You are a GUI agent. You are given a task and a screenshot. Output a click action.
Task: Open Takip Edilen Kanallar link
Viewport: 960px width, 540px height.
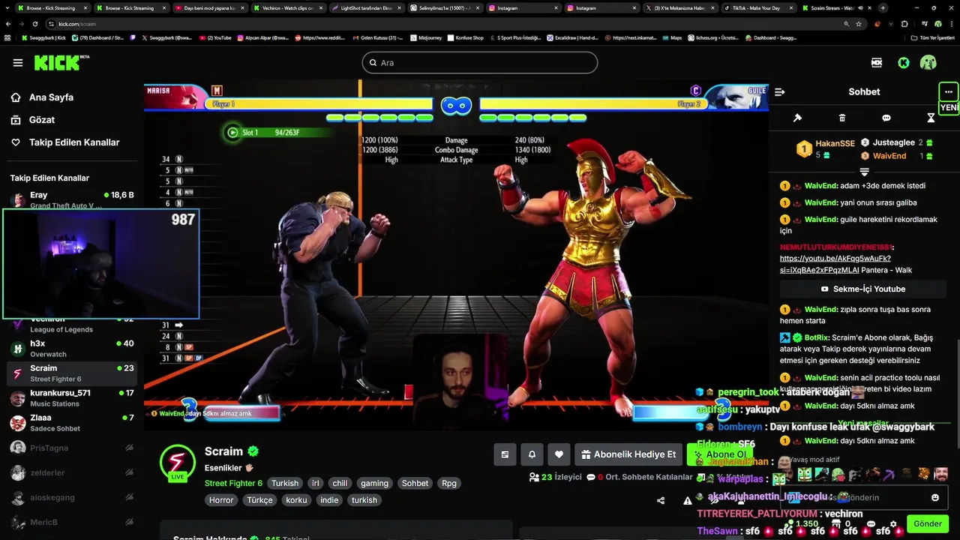pos(74,142)
